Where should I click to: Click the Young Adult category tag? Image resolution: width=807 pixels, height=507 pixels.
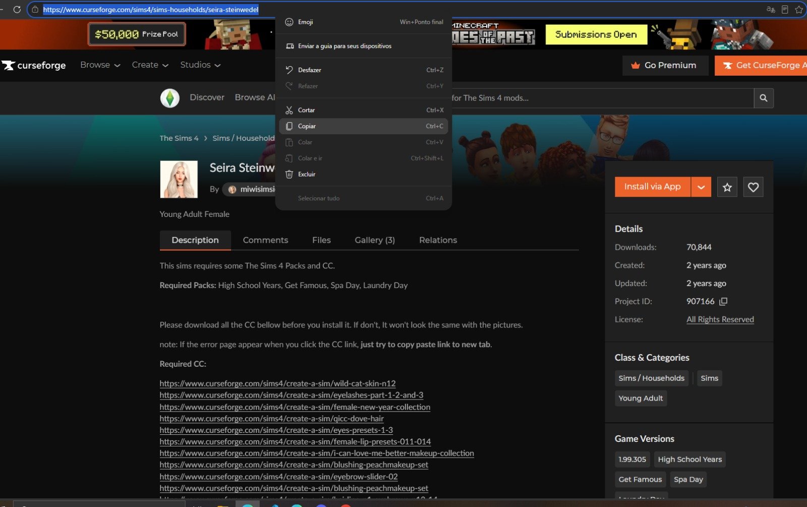[641, 399]
